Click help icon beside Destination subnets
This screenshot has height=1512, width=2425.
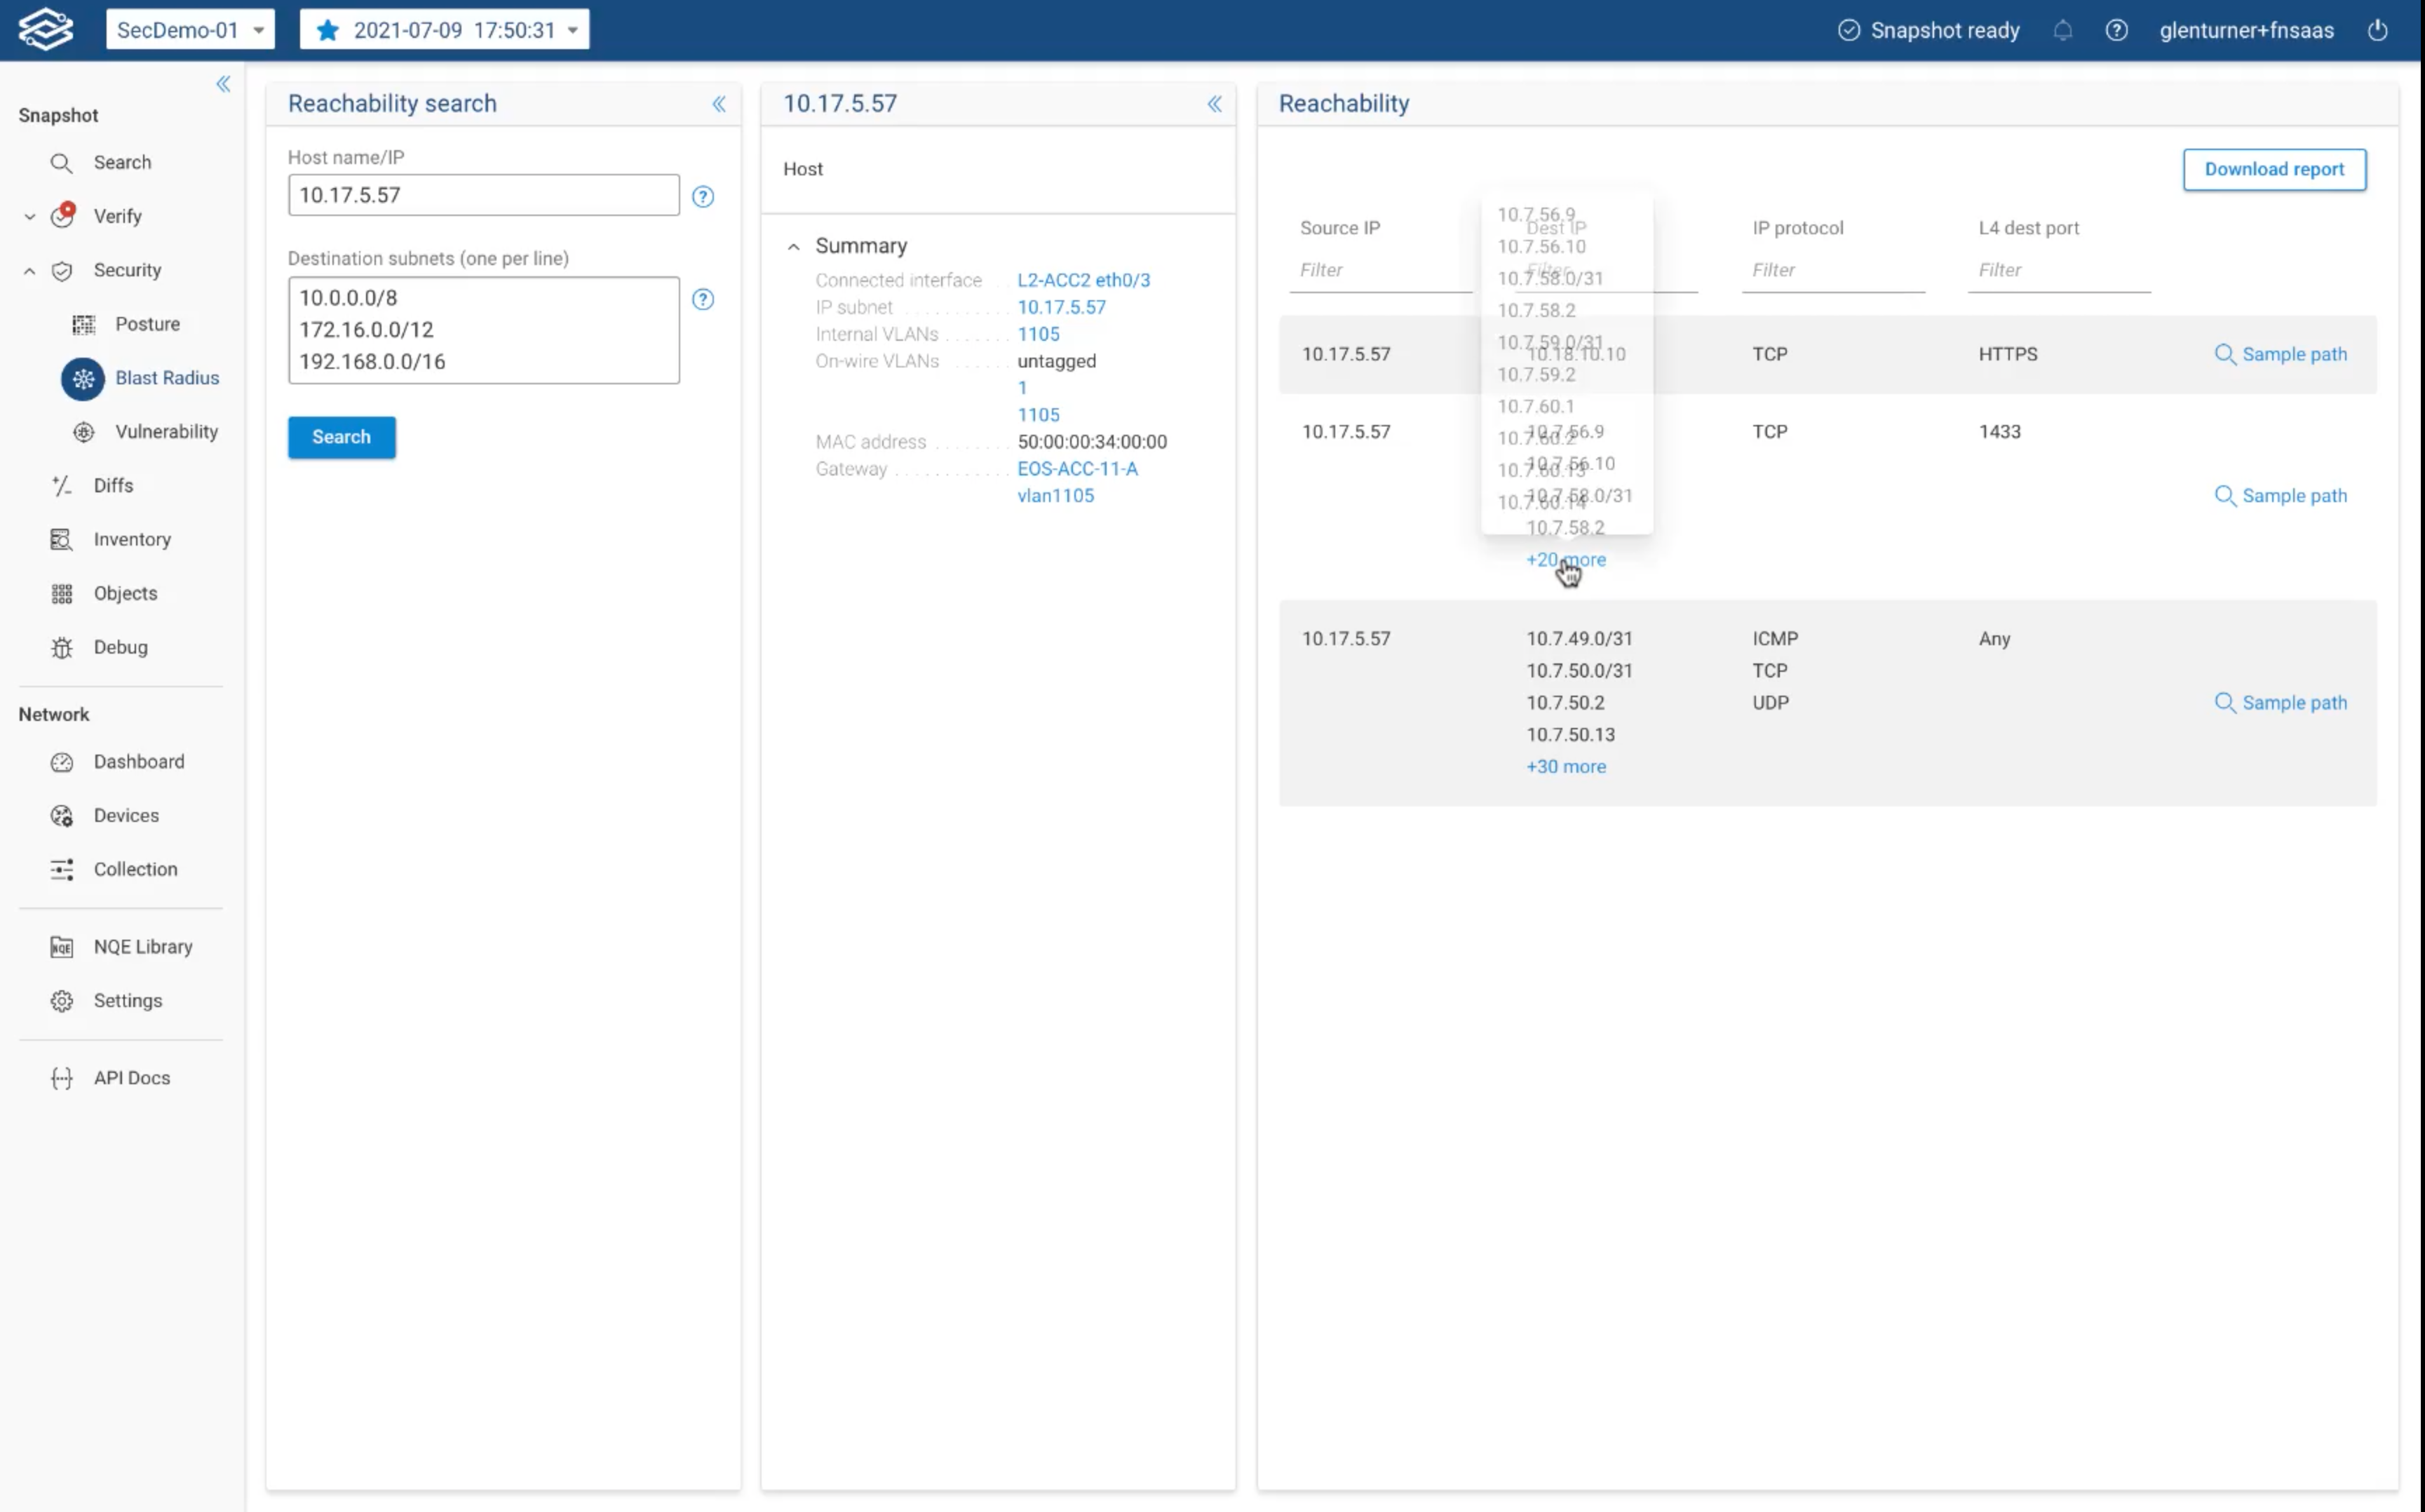[703, 299]
